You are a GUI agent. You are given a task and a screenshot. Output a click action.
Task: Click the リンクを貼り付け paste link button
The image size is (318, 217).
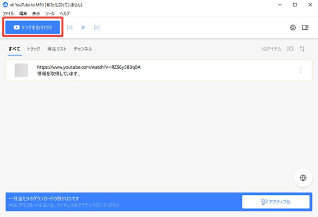(33, 28)
